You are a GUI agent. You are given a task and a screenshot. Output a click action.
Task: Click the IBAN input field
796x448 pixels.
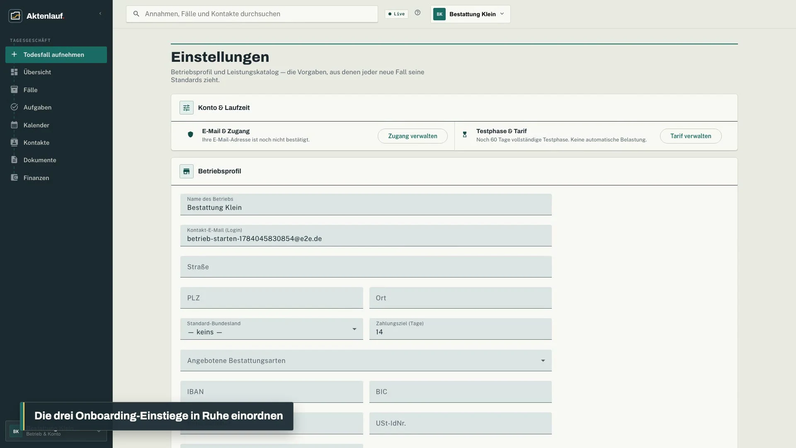272,392
